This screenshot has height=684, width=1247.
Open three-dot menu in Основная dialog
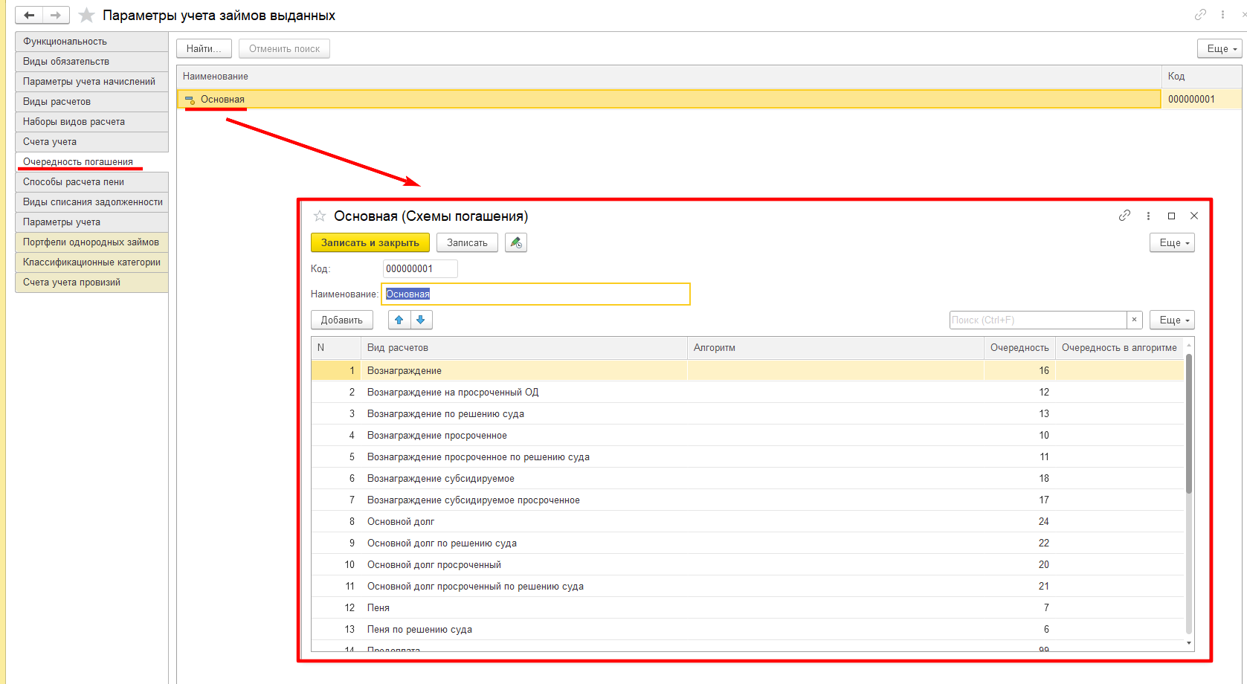click(1148, 216)
